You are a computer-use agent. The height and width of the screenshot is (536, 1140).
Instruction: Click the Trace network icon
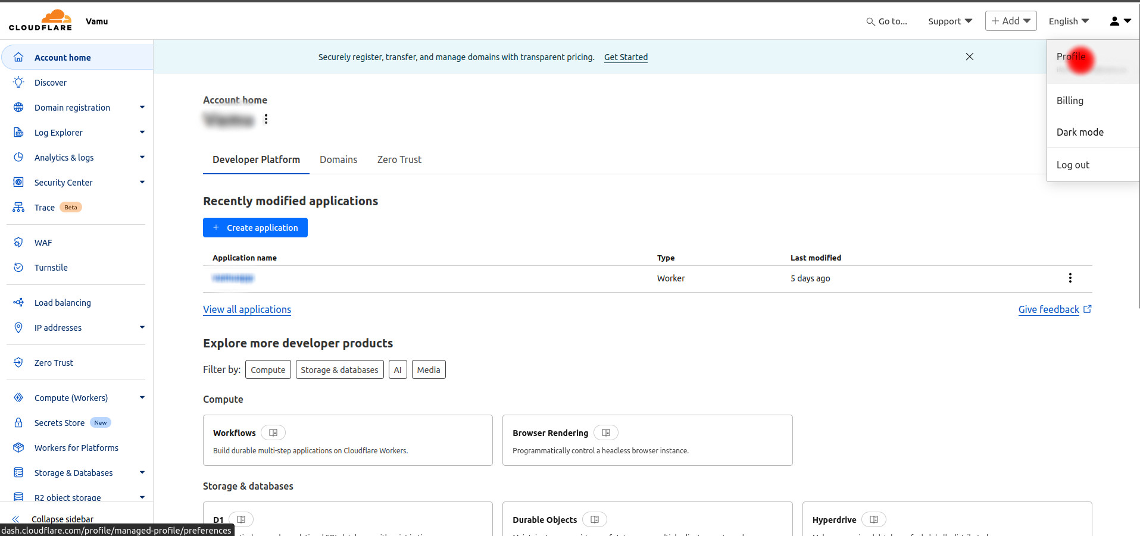pyautogui.click(x=18, y=207)
